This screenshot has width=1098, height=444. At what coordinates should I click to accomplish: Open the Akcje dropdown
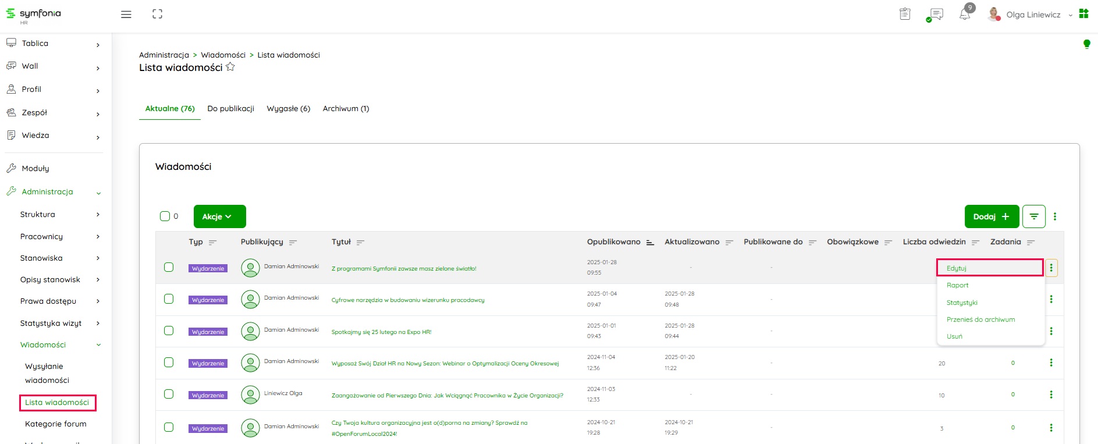(x=219, y=216)
